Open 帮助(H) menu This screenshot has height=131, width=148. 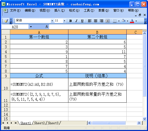133,10
